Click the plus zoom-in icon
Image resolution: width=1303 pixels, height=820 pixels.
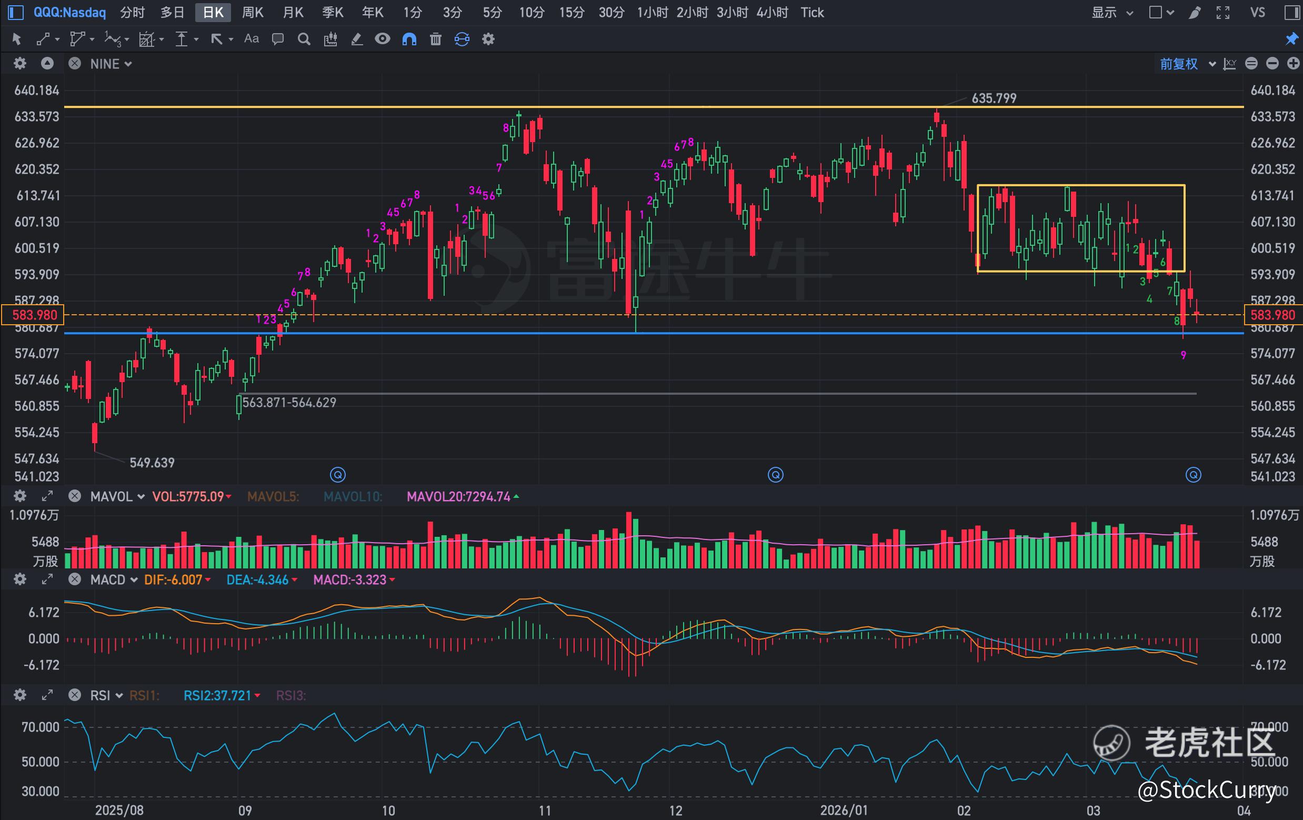[1293, 64]
